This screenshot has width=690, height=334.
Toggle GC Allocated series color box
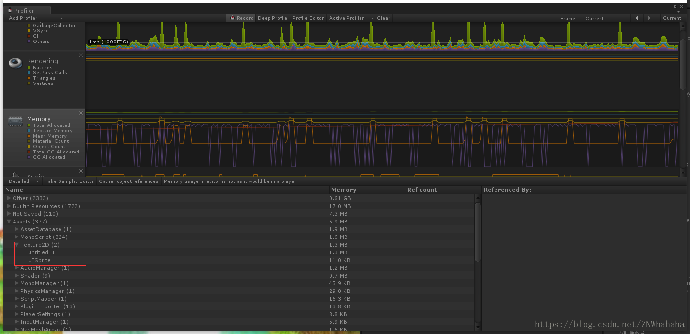pos(29,157)
